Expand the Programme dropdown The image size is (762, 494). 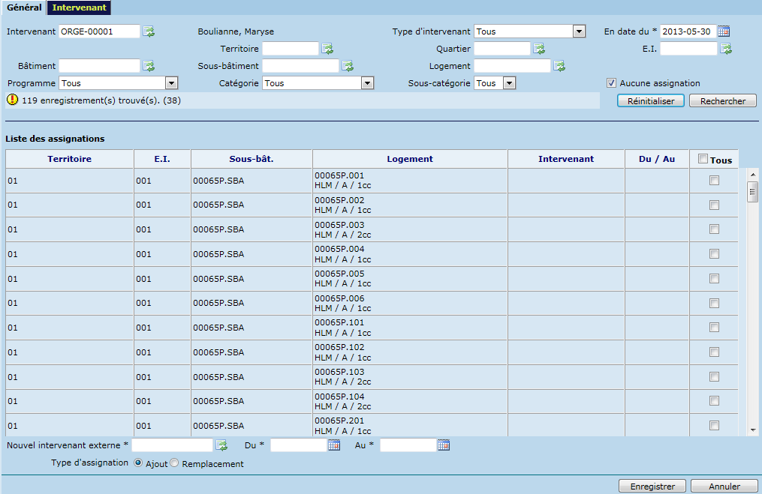(x=171, y=83)
